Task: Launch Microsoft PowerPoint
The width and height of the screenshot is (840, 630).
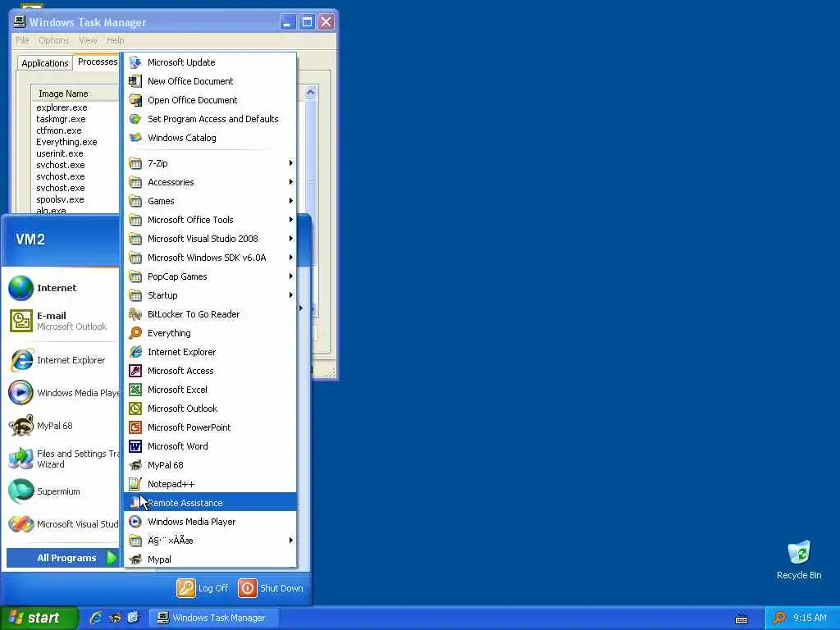Action: (210, 427)
